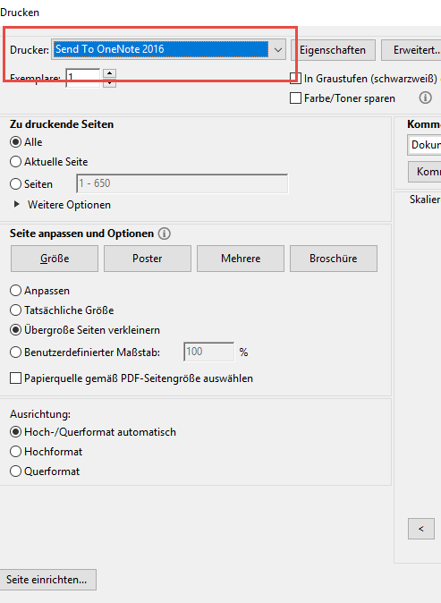Screen dimensions: 441x603
Task: Enable In Graustufen (schwarzweiß) checkbox
Action: point(295,79)
